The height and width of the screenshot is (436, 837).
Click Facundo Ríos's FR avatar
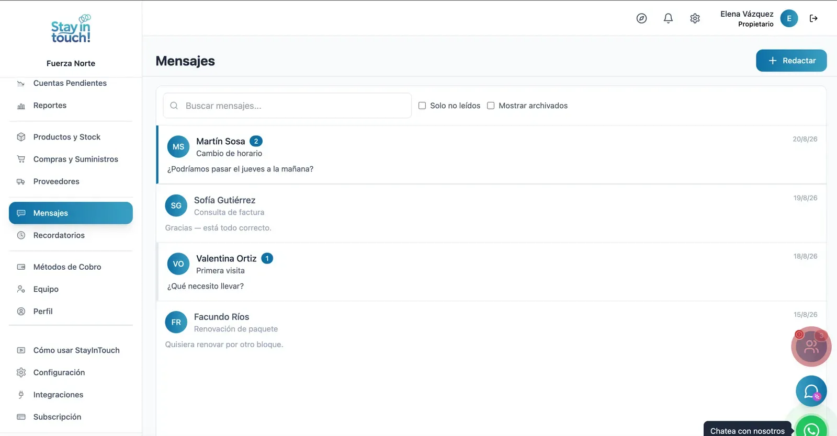[x=176, y=323]
